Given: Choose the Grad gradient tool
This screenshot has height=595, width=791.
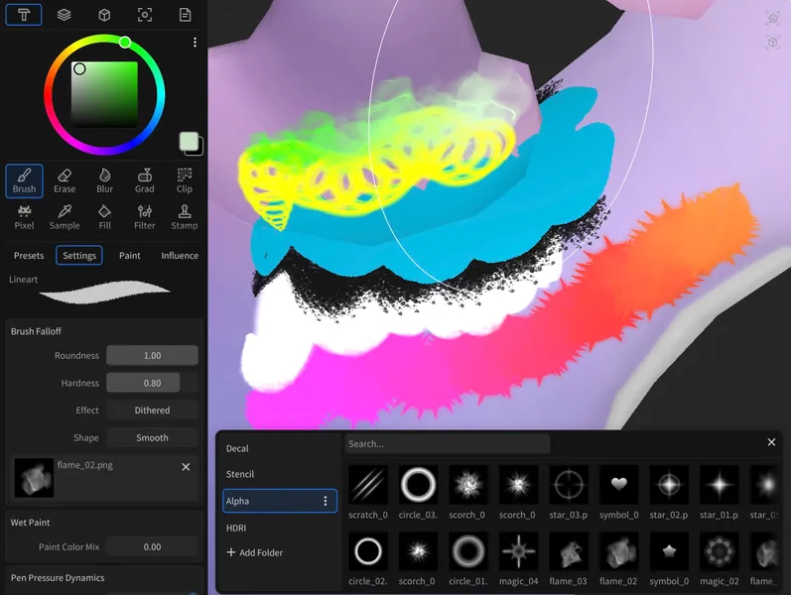Looking at the screenshot, I should click(145, 180).
